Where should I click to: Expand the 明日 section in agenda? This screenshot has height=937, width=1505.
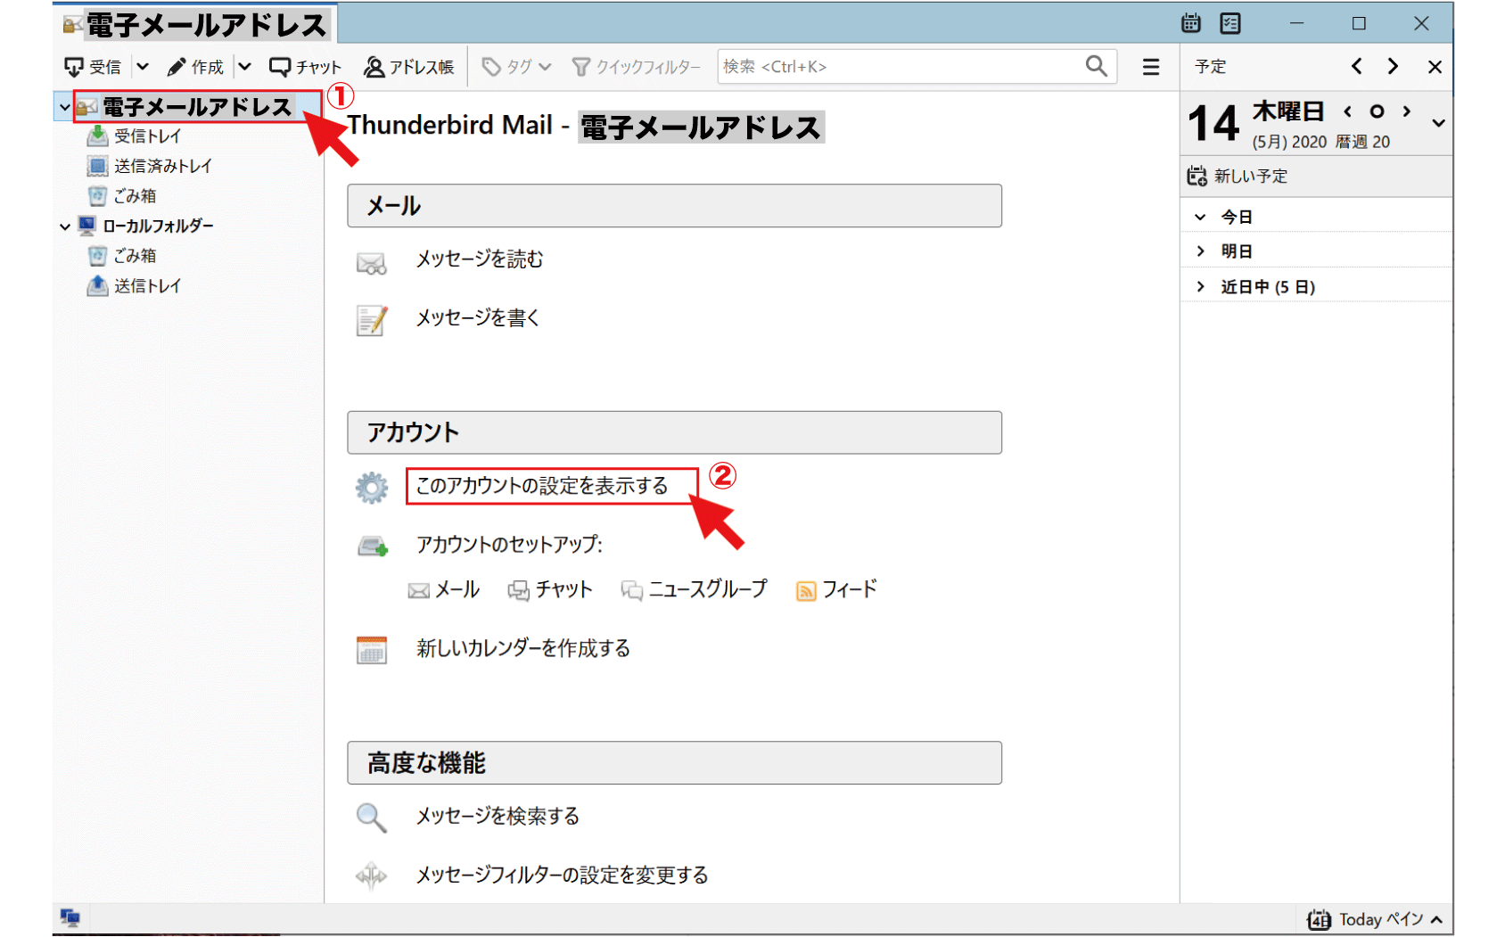1201,251
